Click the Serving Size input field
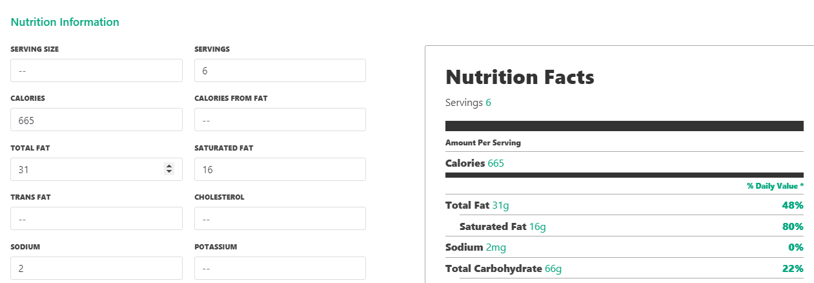 click(96, 70)
